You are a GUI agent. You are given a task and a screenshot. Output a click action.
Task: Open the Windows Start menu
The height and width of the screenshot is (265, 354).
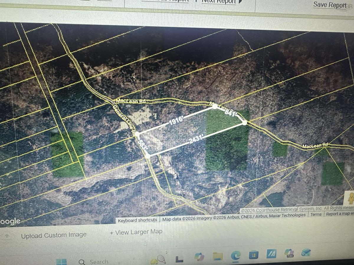click(x=61, y=261)
